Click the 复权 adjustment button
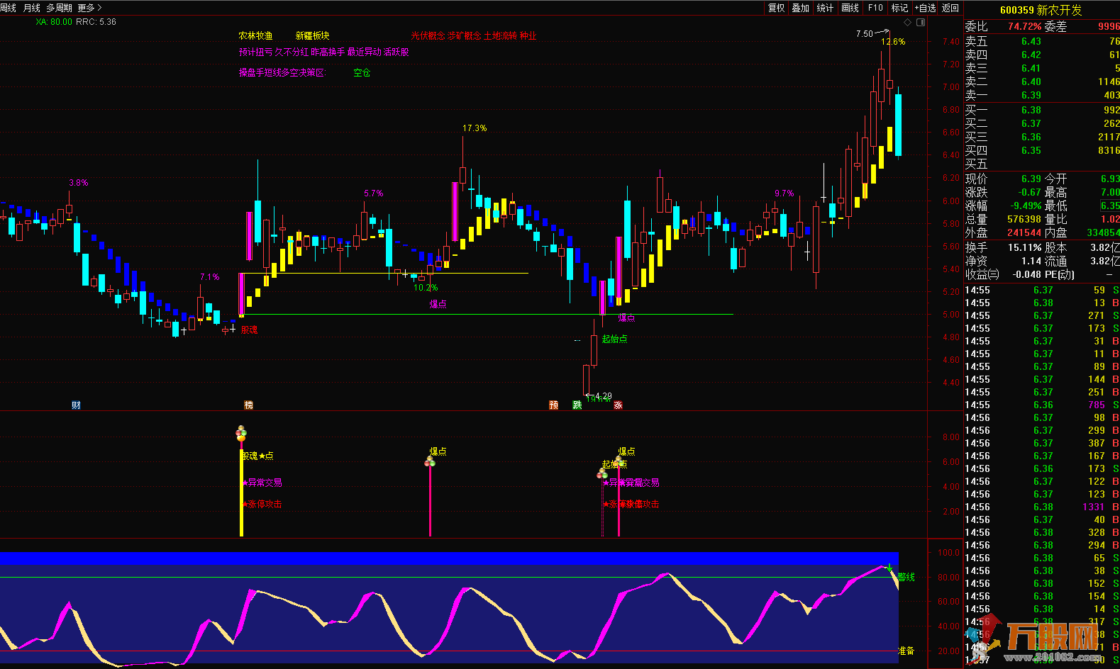Screen dimensions: 1120x669 click(x=777, y=8)
